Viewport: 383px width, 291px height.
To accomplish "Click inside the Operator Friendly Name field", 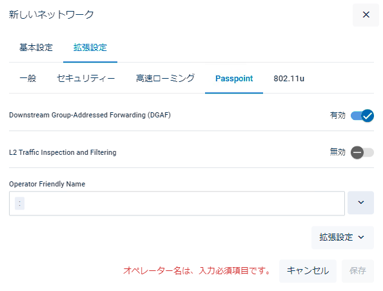I will pos(177,203).
